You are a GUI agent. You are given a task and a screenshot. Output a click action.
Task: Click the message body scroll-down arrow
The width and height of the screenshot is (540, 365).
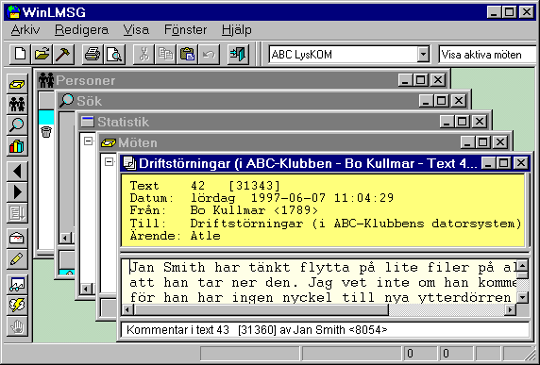click(523, 297)
